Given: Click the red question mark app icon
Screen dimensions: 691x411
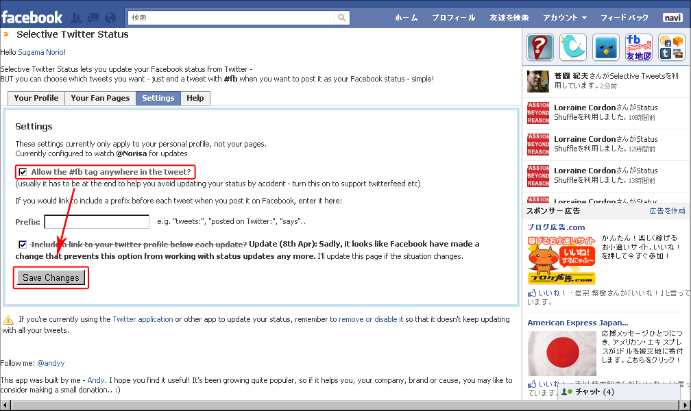Looking at the screenshot, I should (540, 47).
